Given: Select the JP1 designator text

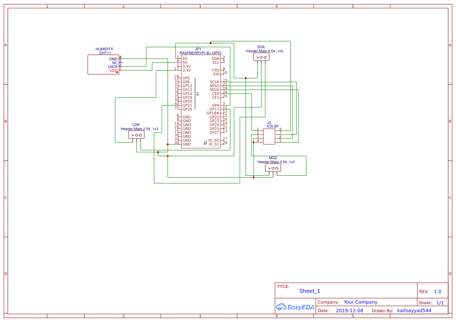Looking at the screenshot, I should pyautogui.click(x=198, y=49).
